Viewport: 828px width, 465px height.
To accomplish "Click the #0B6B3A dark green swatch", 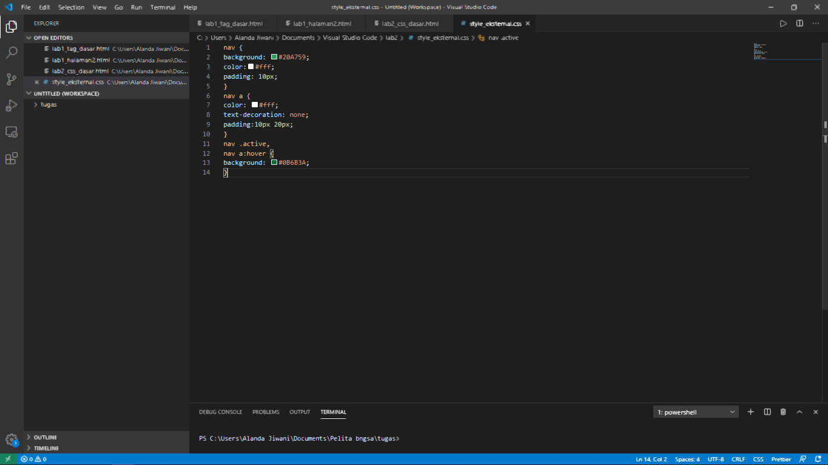I will 274,162.
